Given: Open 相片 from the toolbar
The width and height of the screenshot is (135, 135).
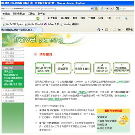Looking at the screenshot, I should 83,18.
